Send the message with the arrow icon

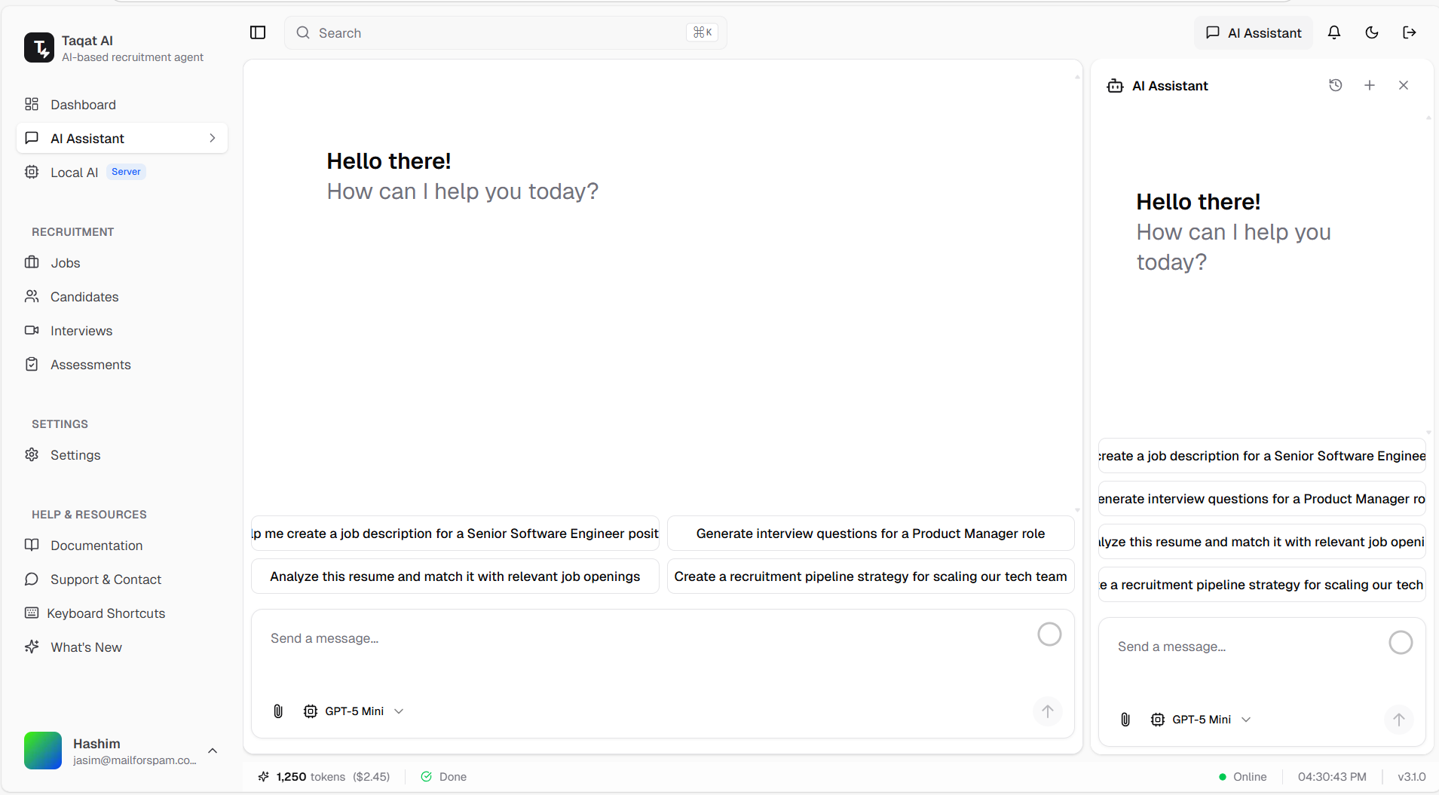(x=1048, y=711)
